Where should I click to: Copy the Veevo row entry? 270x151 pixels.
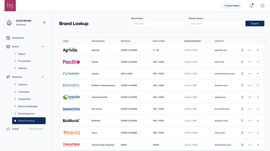click(242, 133)
